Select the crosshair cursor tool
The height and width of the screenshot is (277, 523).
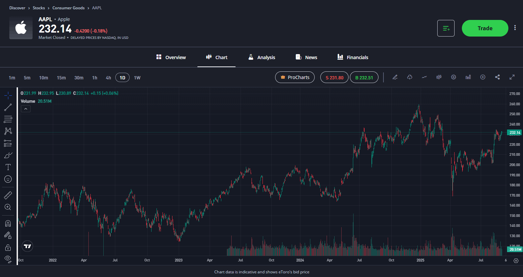point(8,96)
